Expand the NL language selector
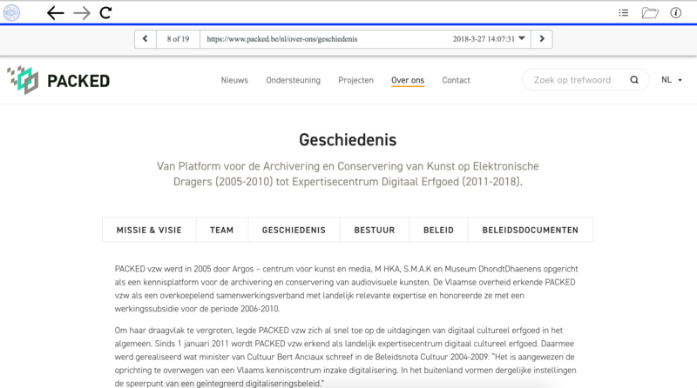This screenshot has height=388, width=697. point(671,80)
